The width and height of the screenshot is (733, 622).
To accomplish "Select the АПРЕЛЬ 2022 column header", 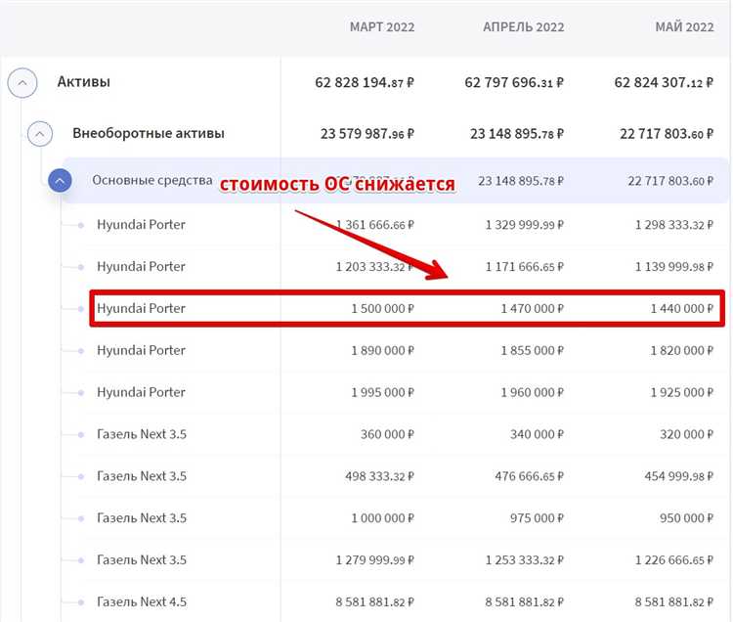I will pyautogui.click(x=524, y=27).
